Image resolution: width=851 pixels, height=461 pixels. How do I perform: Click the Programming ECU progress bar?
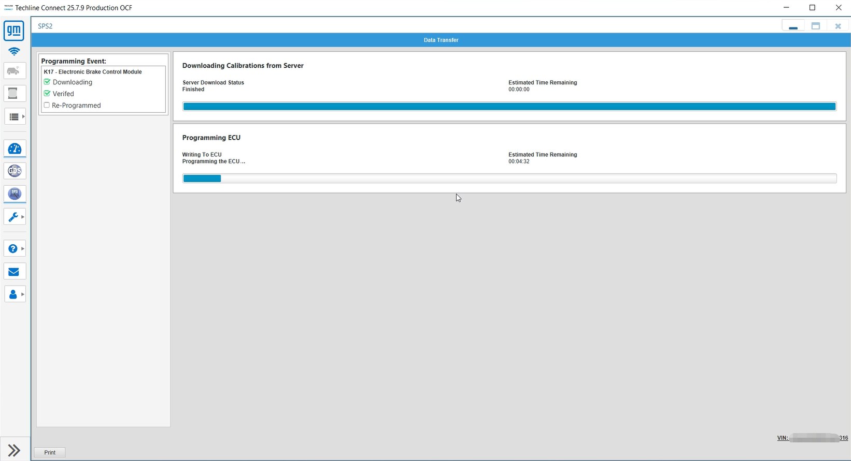coord(509,179)
